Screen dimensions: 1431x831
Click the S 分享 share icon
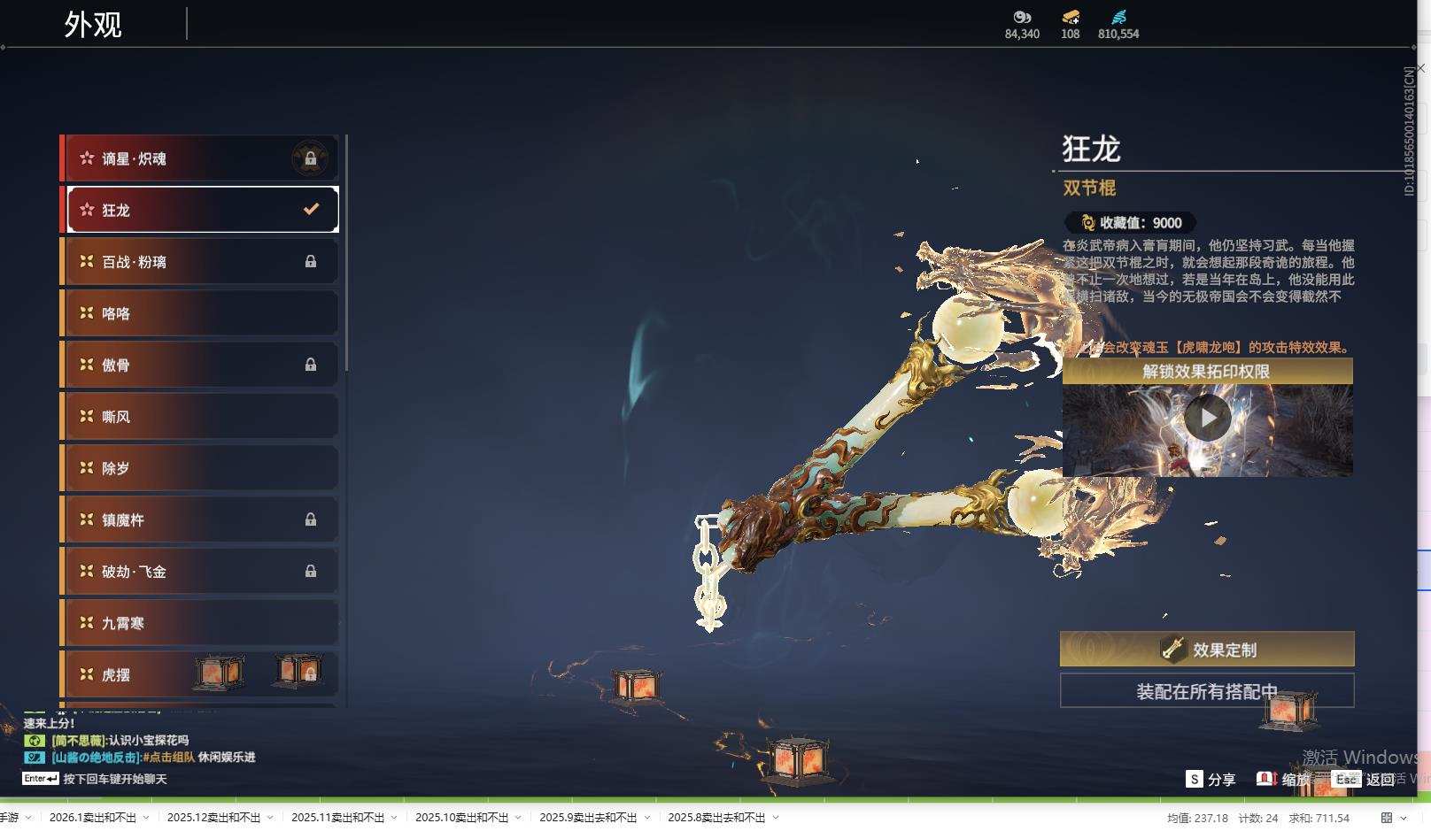pos(1195,779)
